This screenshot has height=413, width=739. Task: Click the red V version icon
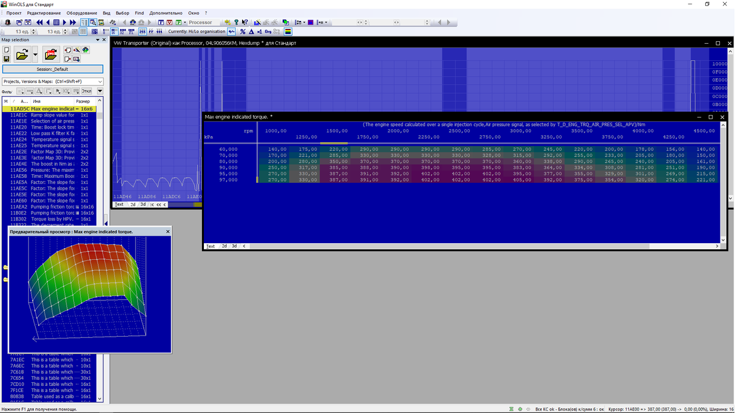[169, 22]
